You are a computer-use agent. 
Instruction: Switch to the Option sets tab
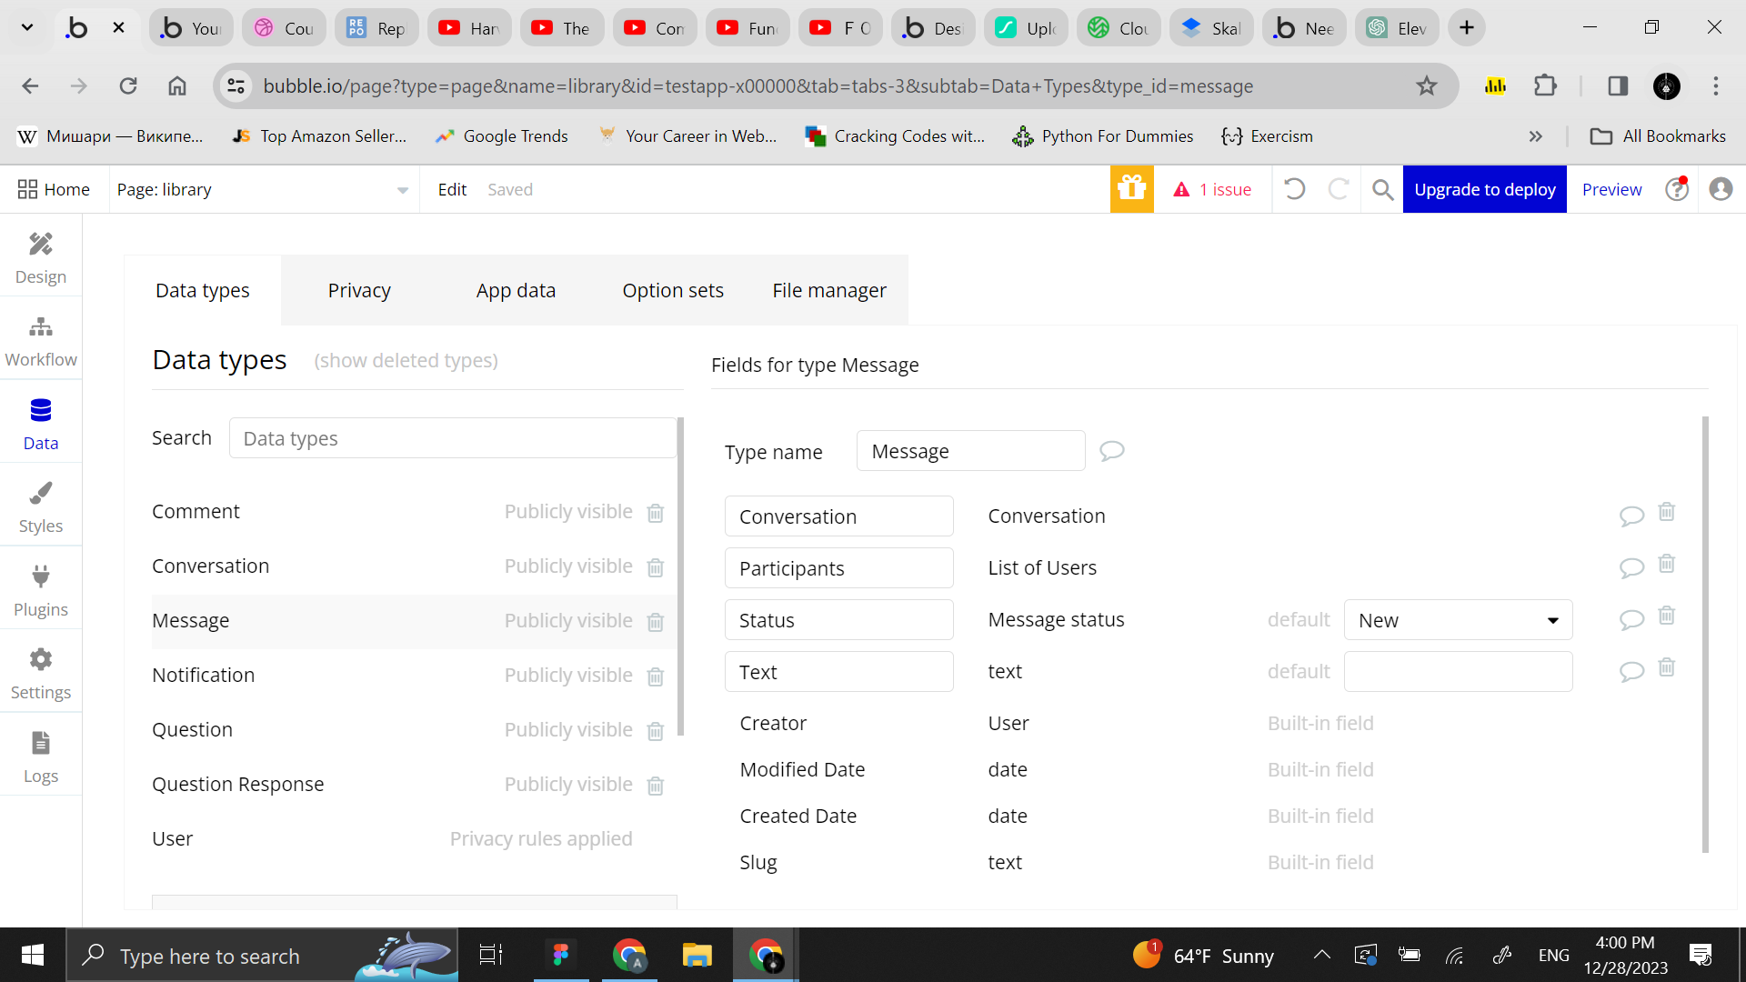tap(672, 291)
